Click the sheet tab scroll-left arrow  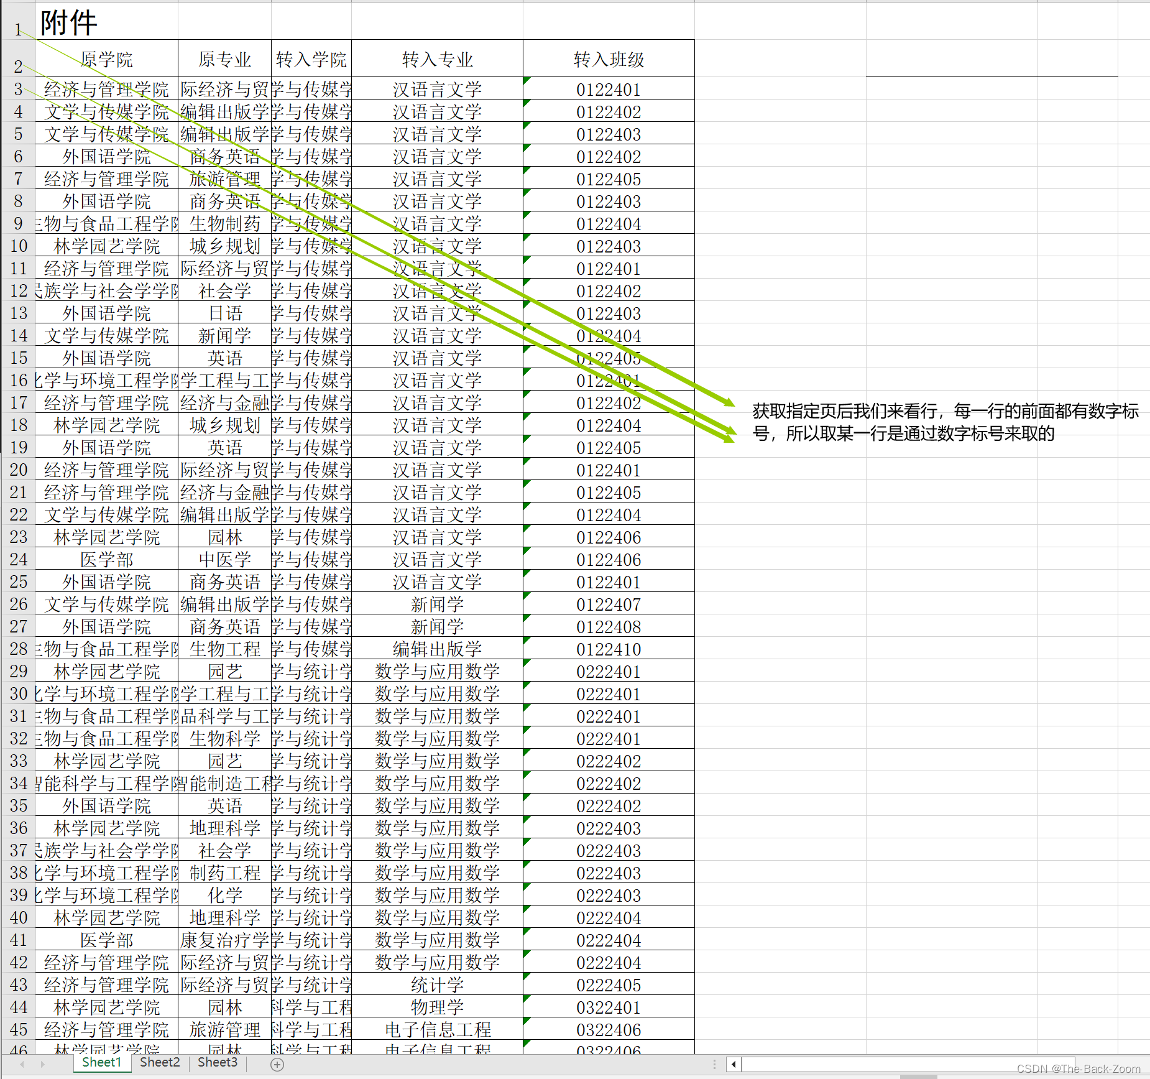click(22, 1064)
